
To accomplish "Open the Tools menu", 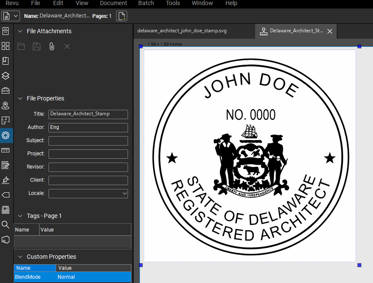I will [173, 3].
